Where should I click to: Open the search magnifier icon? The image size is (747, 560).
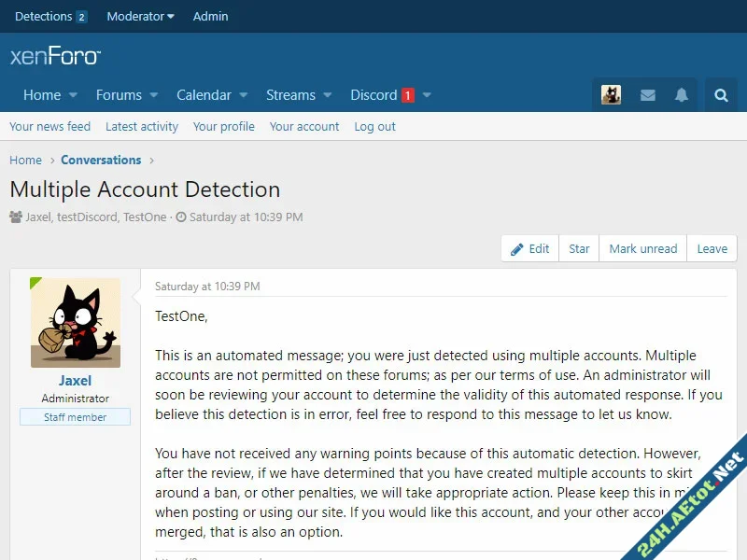coord(721,95)
